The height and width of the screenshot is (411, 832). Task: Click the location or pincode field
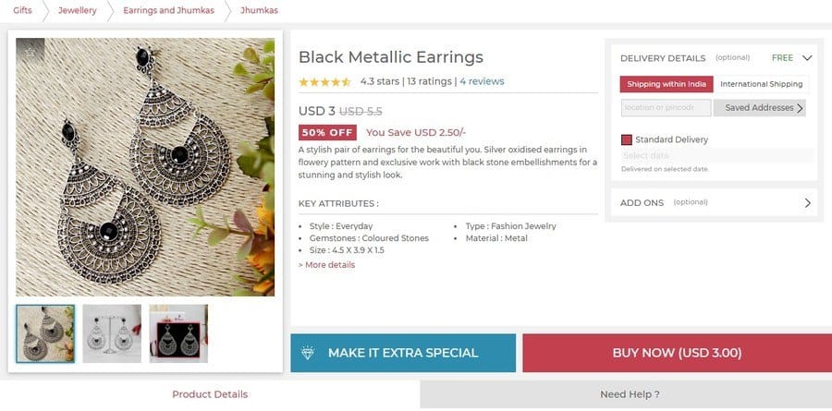(x=666, y=108)
